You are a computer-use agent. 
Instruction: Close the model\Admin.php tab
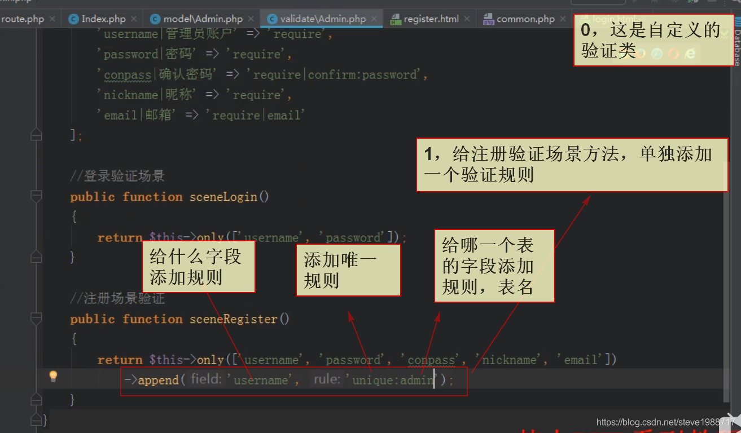point(251,19)
